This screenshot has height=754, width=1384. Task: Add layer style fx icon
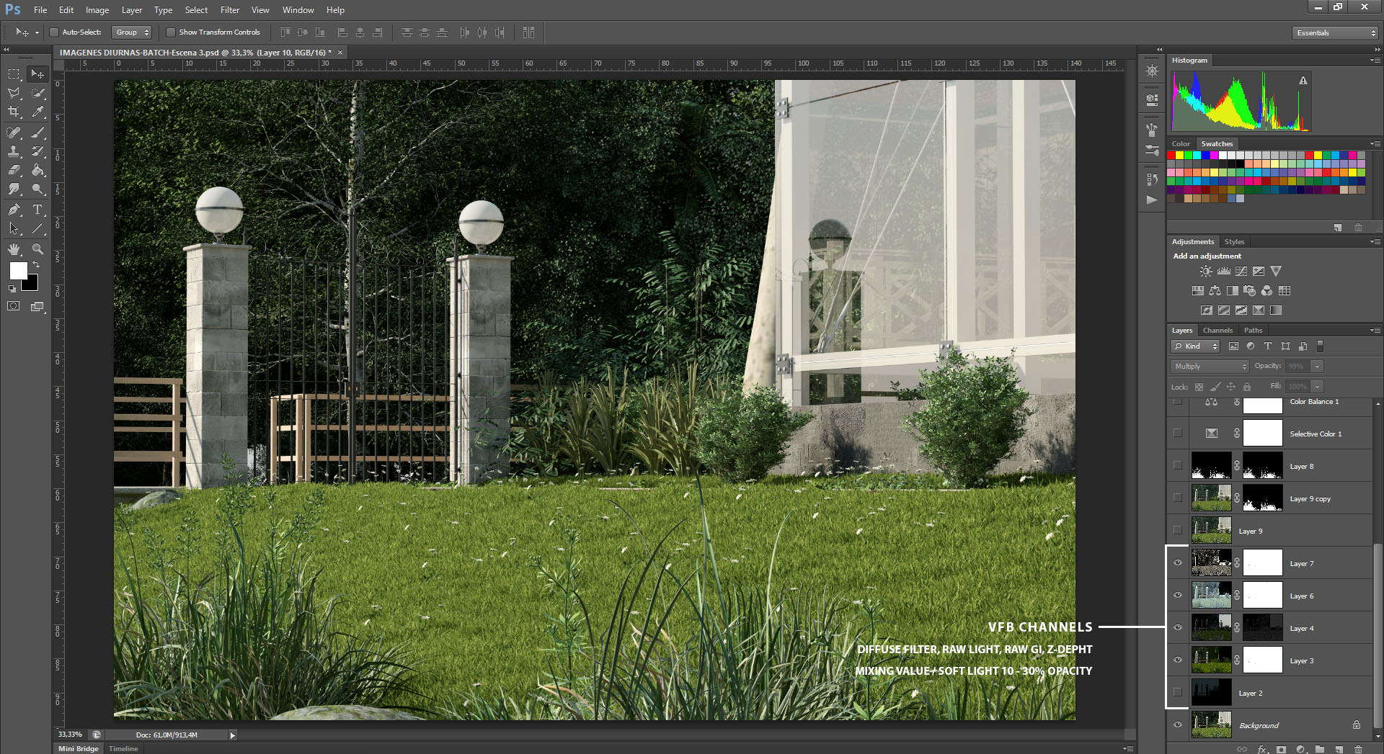pyautogui.click(x=1262, y=750)
